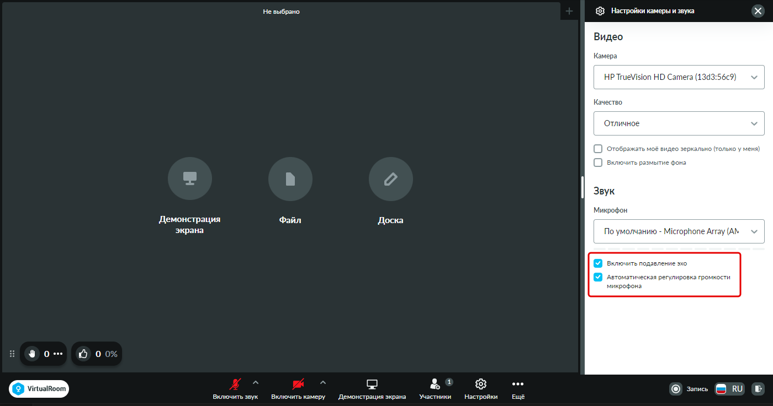This screenshot has width=773, height=406.
Task: Choose the central "Демонстрация экрана" circle icon
Action: click(190, 178)
